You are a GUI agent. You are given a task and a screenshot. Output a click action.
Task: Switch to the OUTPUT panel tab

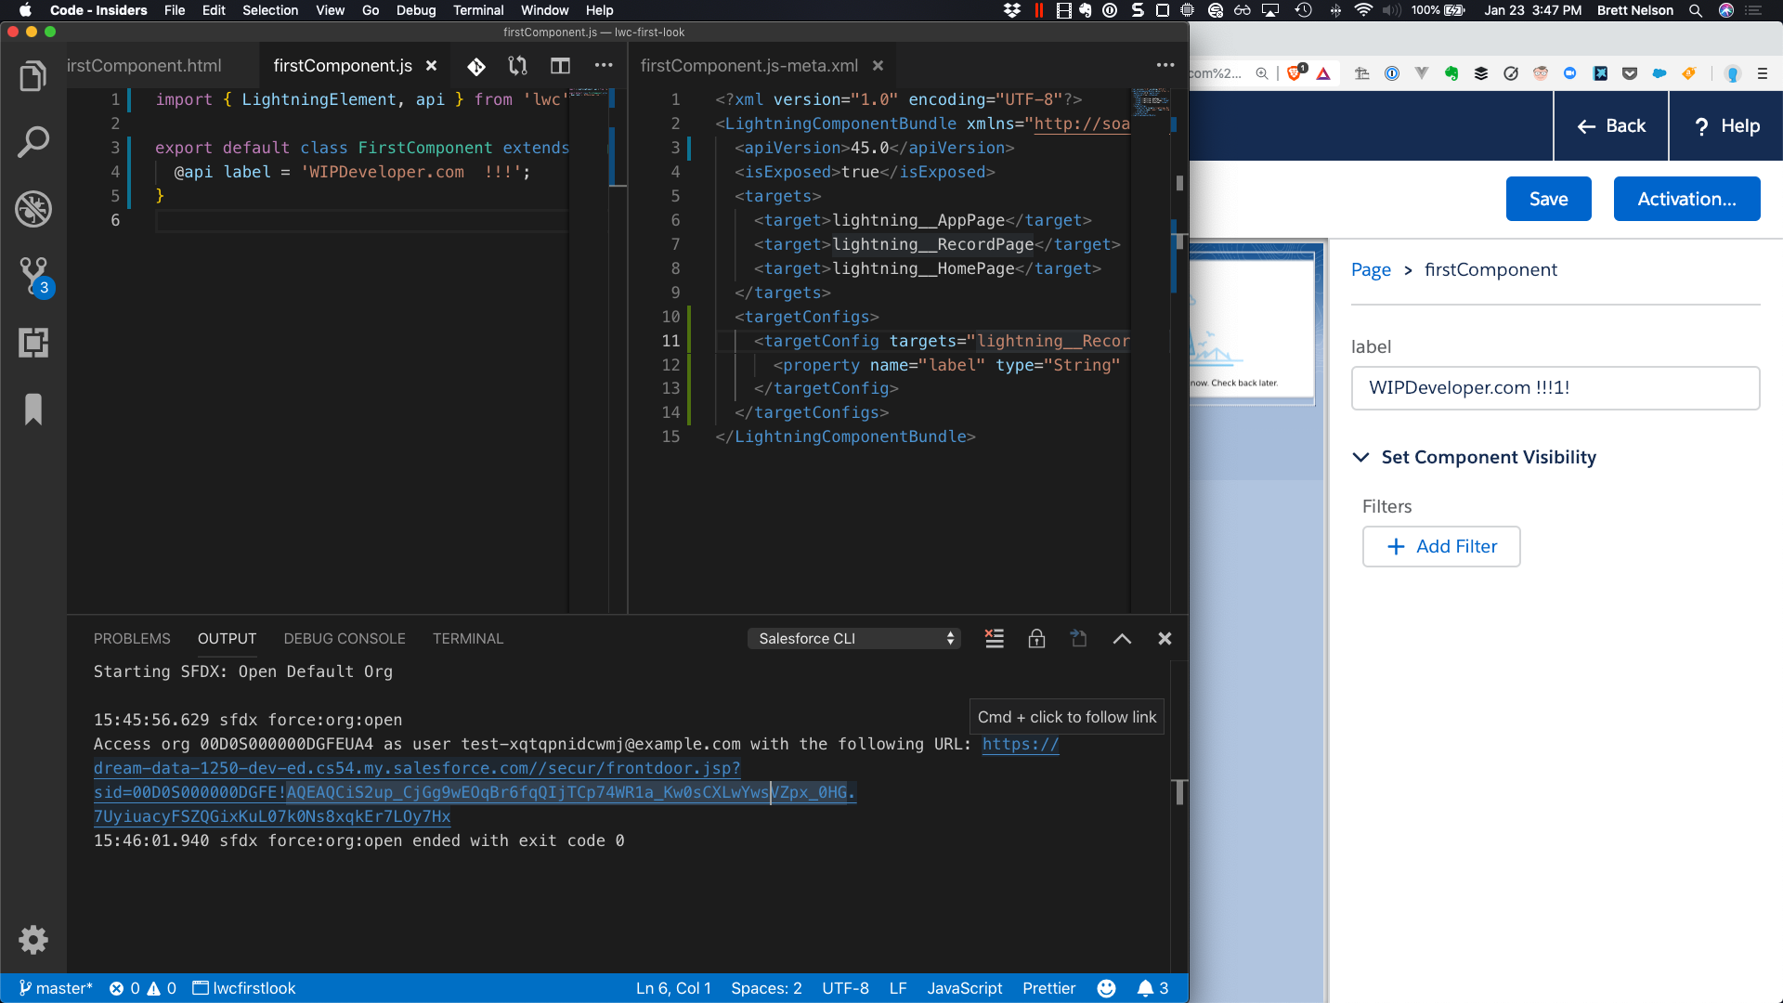(227, 639)
